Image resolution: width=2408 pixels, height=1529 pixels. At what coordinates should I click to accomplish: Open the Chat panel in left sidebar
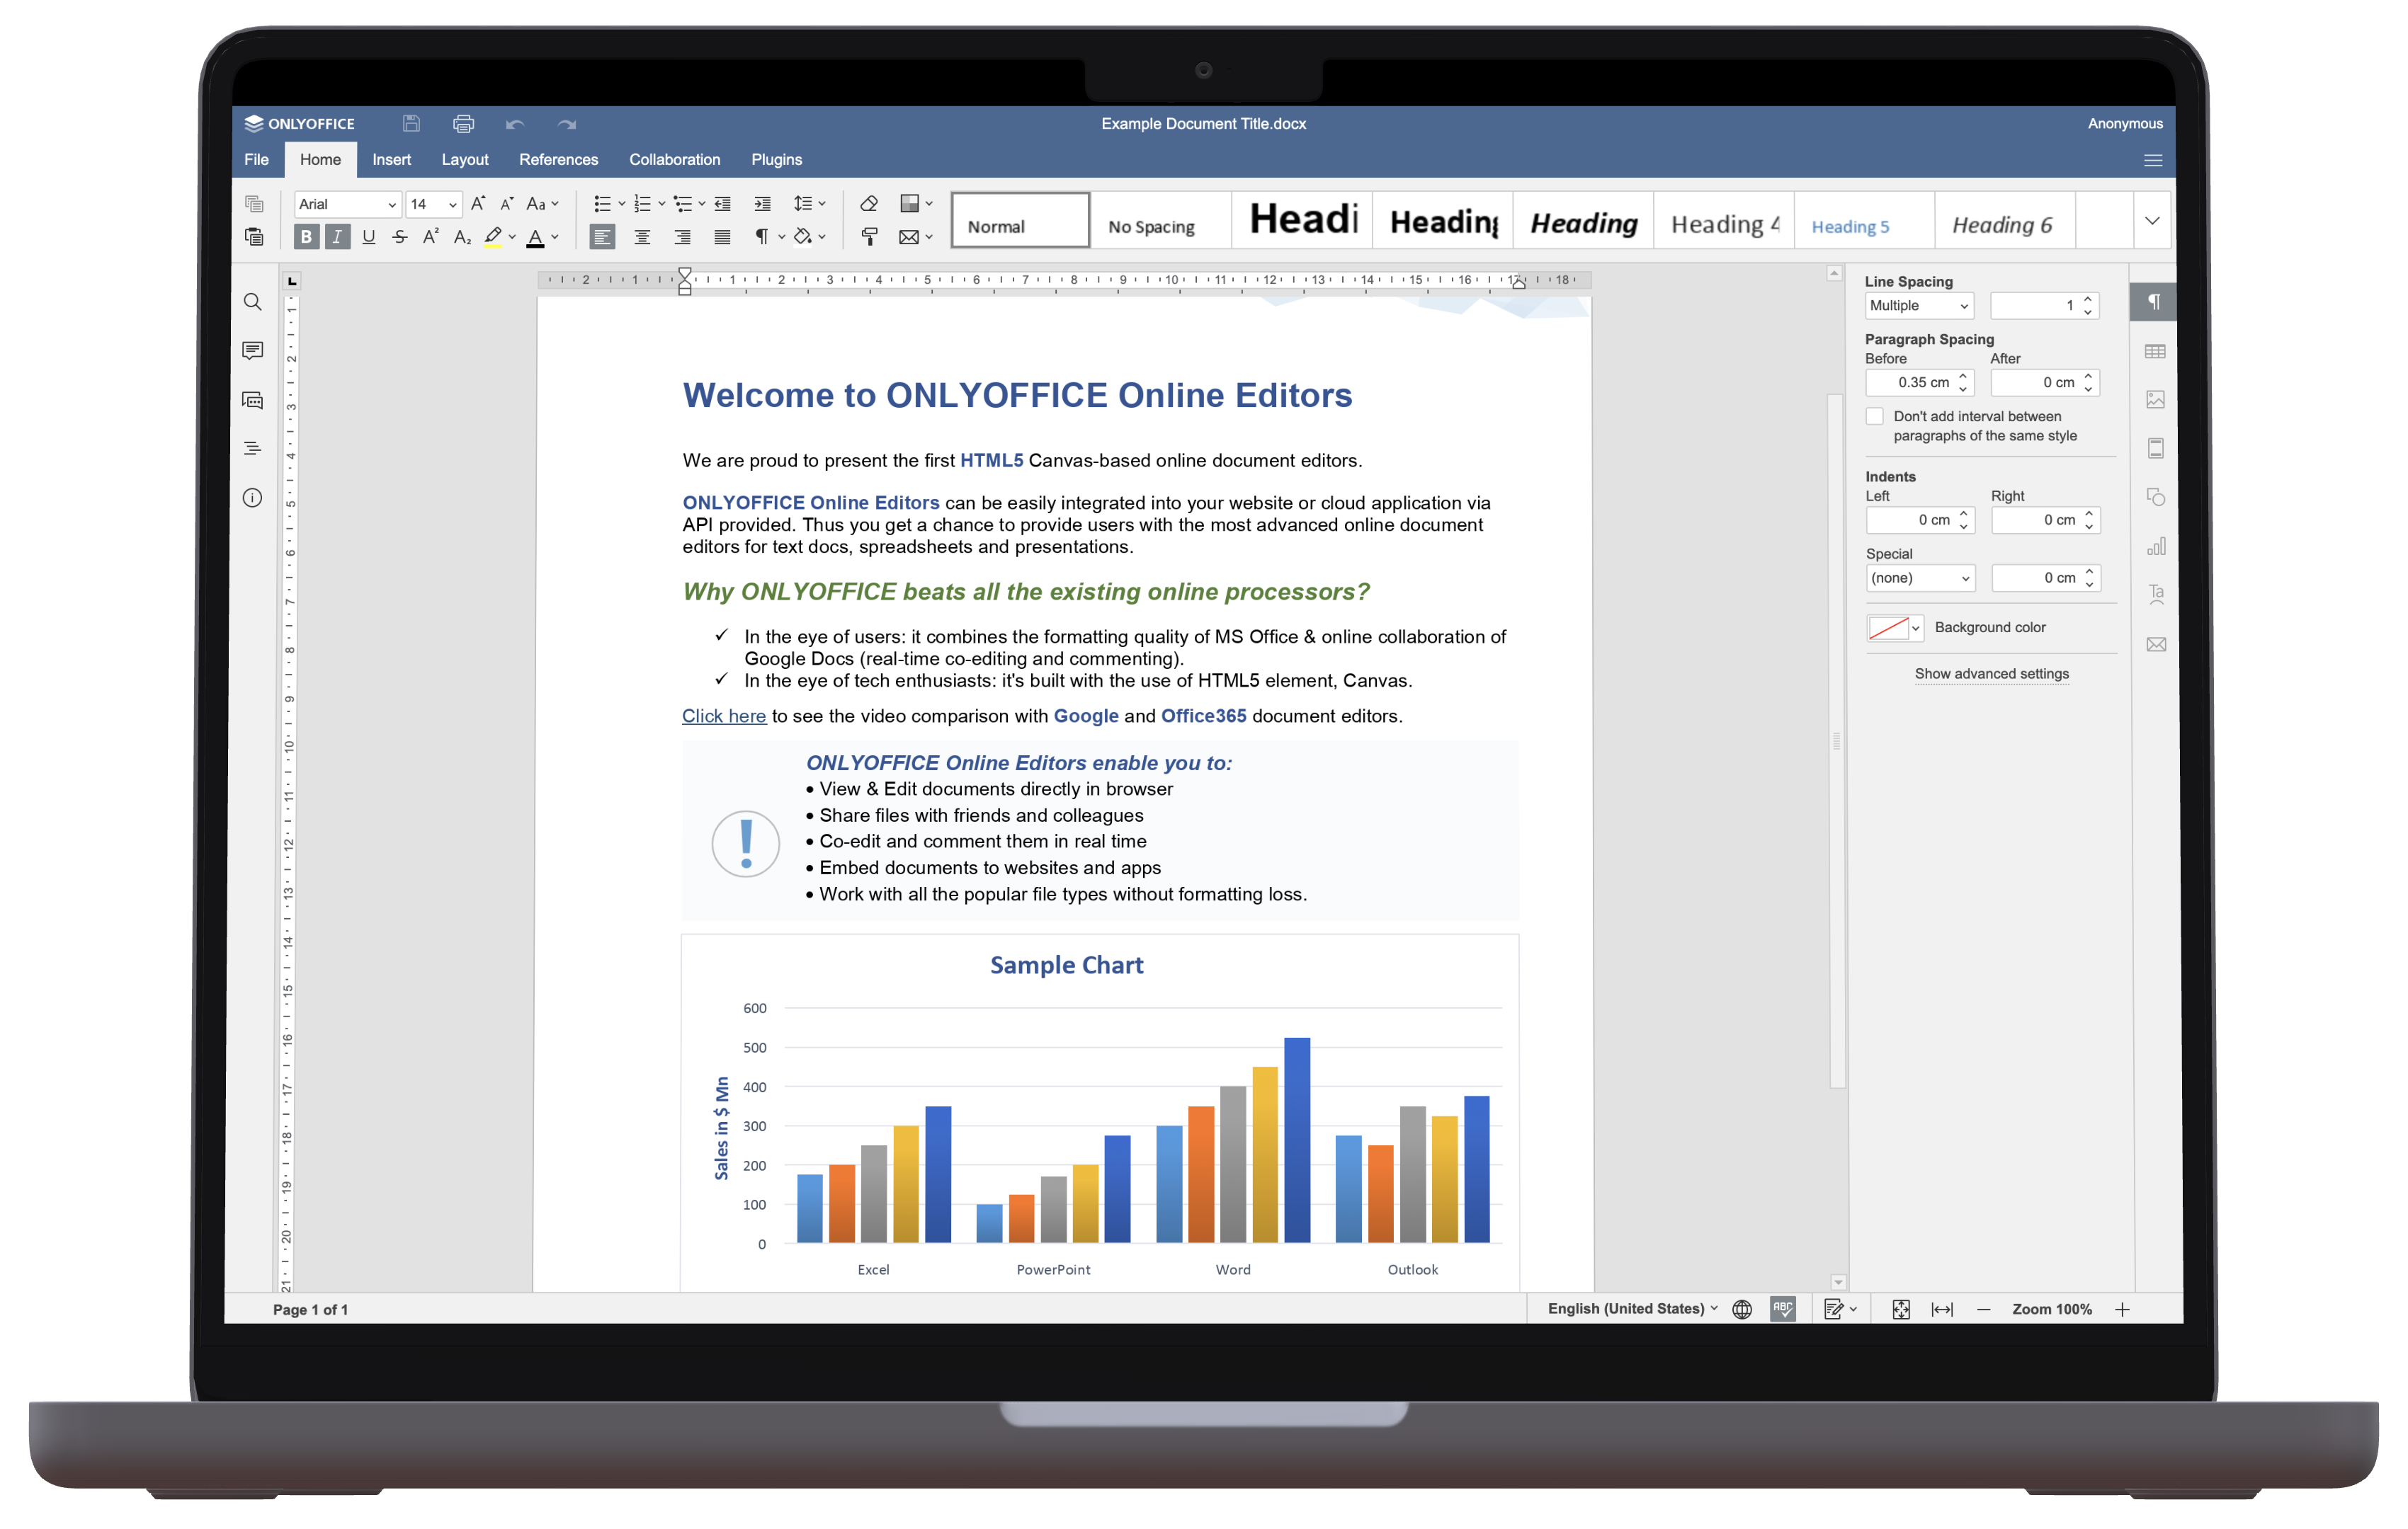[252, 400]
